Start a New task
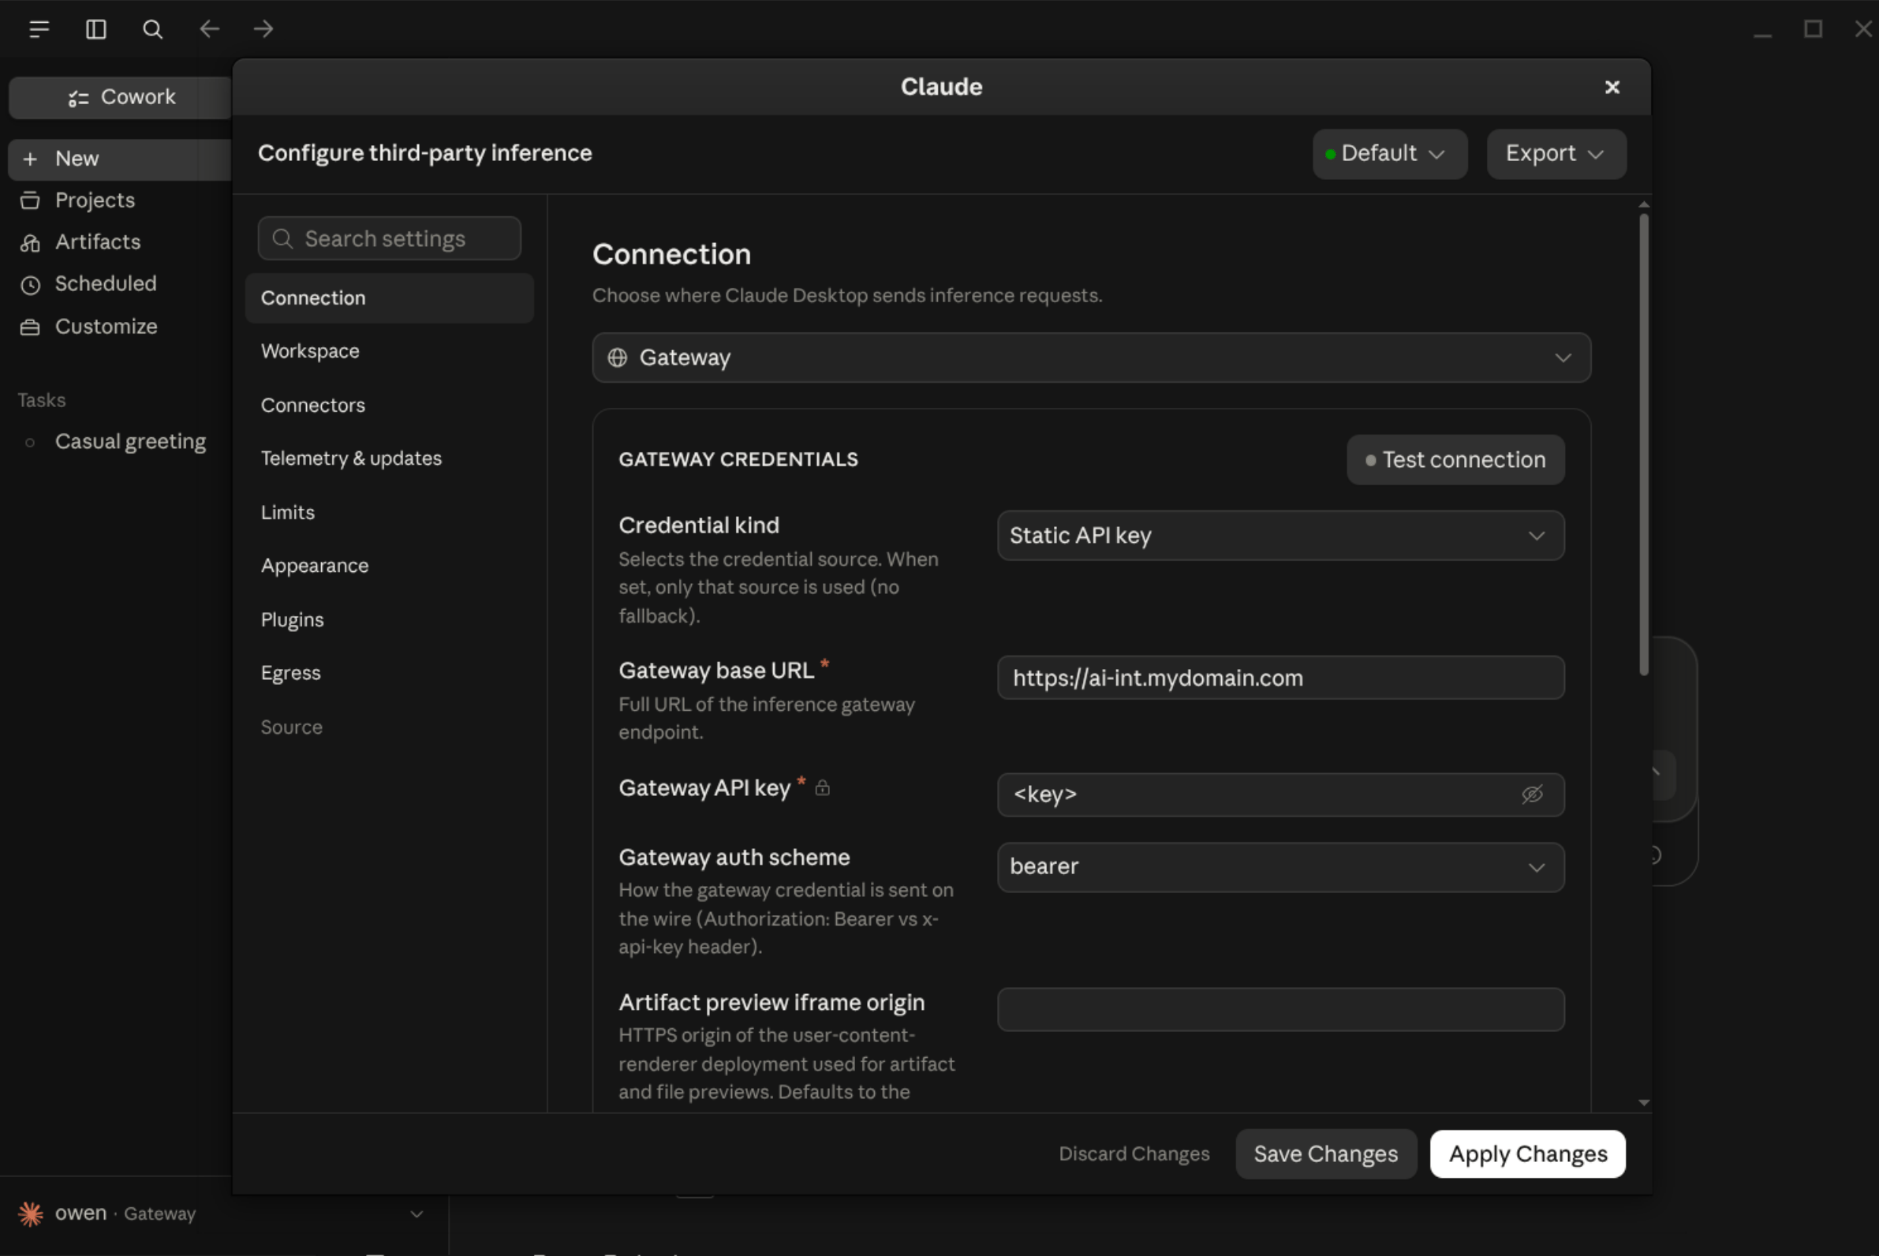 pos(120,159)
